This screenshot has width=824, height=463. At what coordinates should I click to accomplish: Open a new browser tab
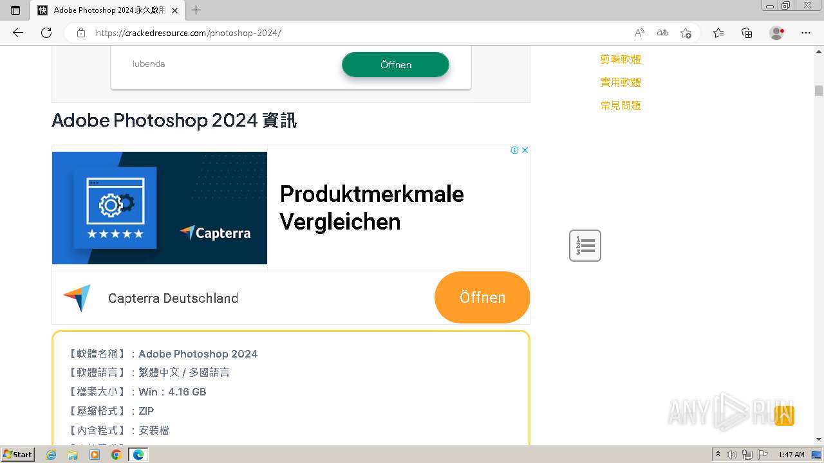(196, 10)
